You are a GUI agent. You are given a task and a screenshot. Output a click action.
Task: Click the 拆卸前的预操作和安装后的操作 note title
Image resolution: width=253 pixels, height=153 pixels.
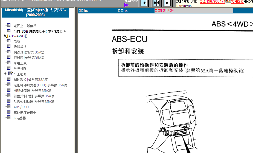click(155, 65)
